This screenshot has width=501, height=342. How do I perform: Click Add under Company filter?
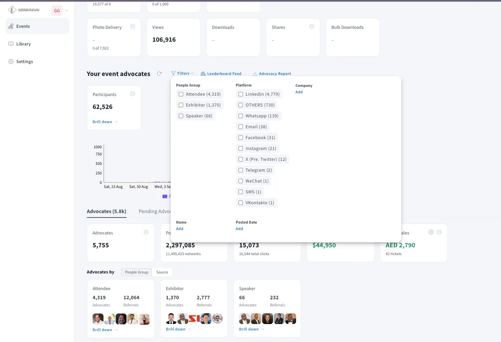[299, 92]
